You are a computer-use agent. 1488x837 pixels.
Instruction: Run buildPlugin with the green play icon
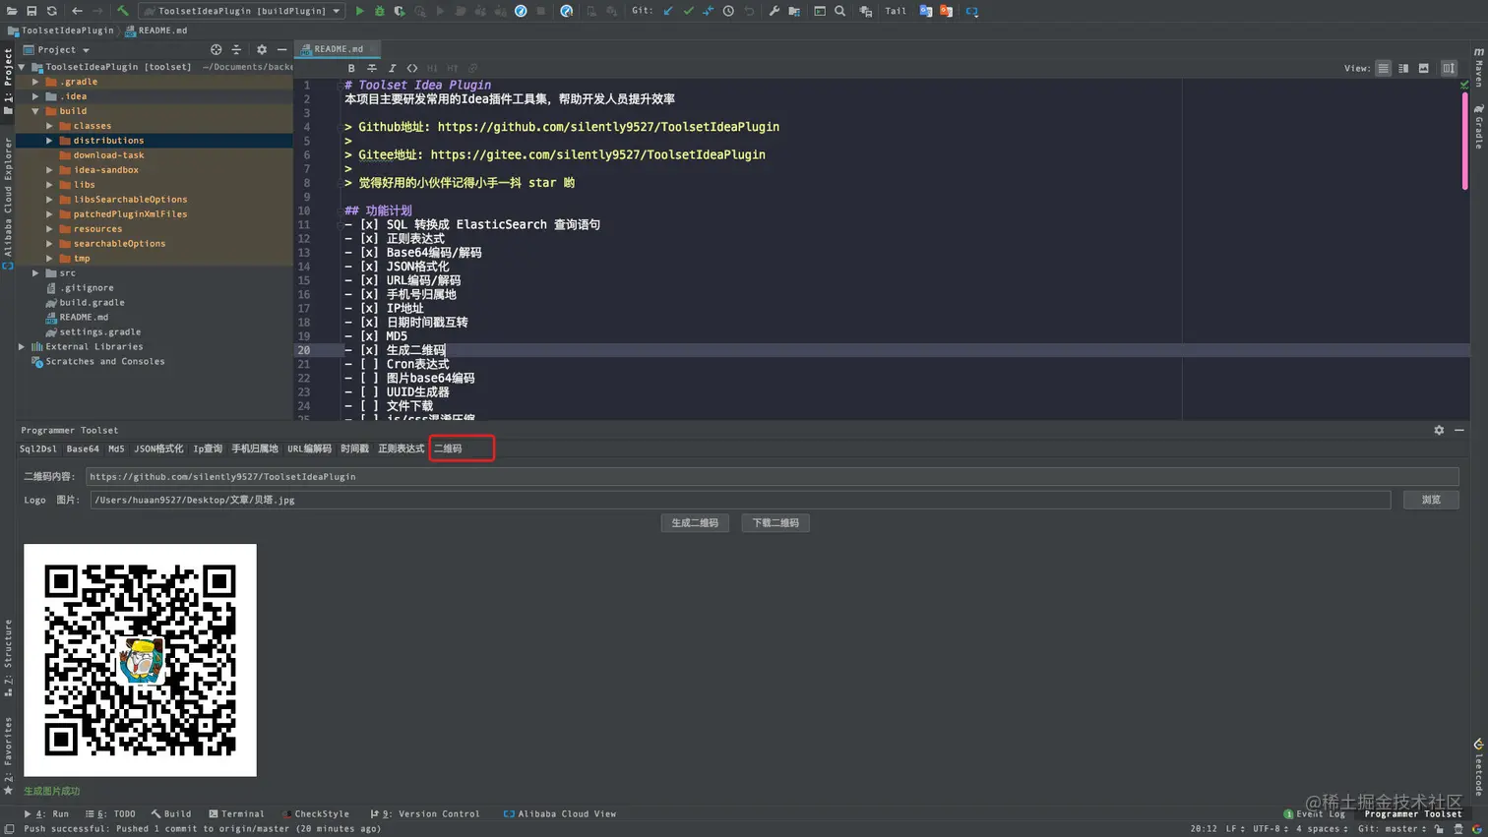point(360,11)
